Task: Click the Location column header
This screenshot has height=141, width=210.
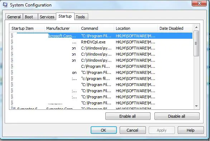Action: coord(135,28)
